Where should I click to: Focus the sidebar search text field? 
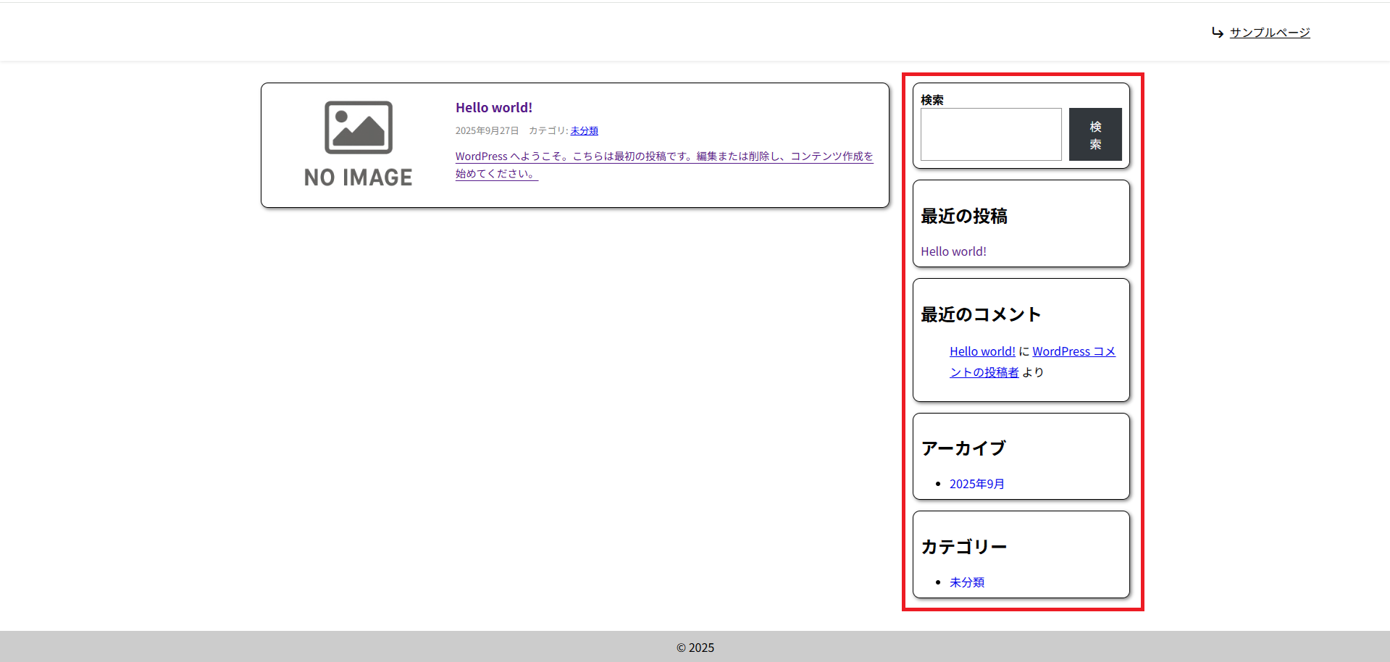[x=990, y=135]
